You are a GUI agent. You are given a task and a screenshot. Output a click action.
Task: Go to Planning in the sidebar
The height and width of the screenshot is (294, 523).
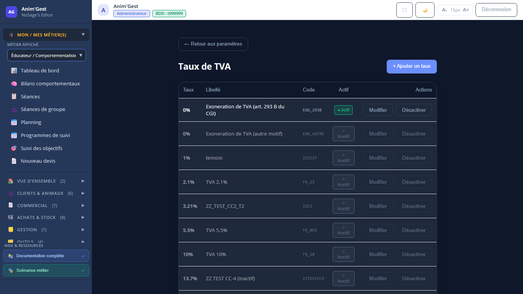[x=46, y=122]
